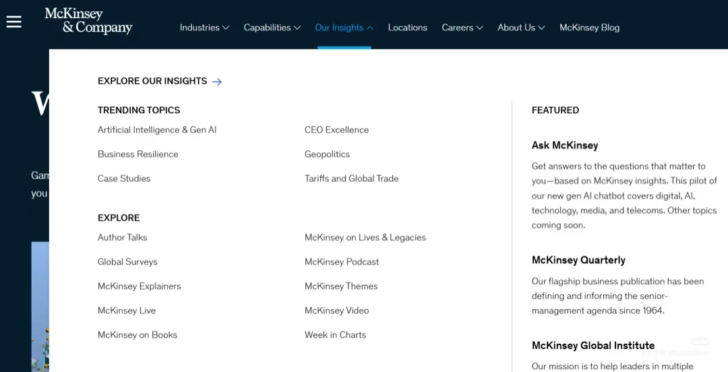
Task: Open McKinsey Video
Action: tap(336, 311)
